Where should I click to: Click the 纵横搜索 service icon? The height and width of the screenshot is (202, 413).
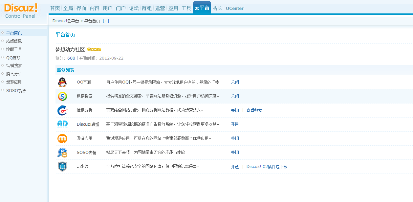(x=62, y=96)
